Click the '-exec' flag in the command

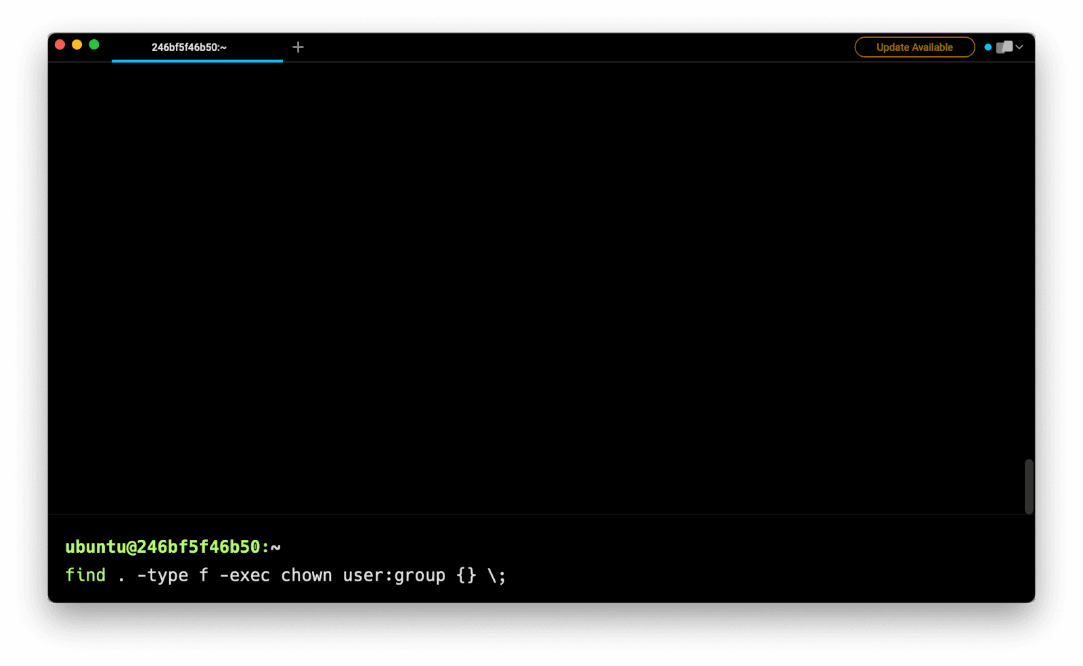[x=244, y=575]
